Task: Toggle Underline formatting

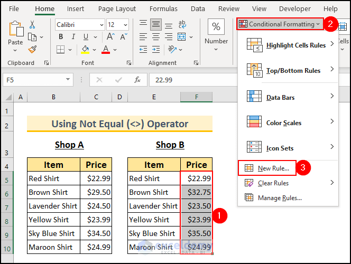Action: coord(86,36)
